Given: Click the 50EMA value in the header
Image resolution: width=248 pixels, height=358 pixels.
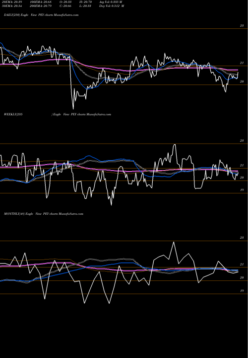Looking at the screenshot, I should (11, 6).
